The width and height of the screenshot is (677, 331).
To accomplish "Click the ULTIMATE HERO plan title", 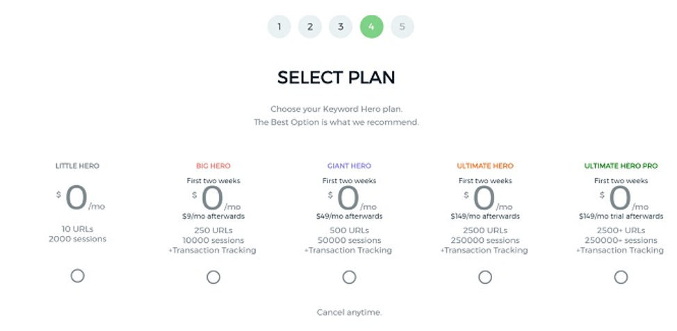I will coord(485,166).
